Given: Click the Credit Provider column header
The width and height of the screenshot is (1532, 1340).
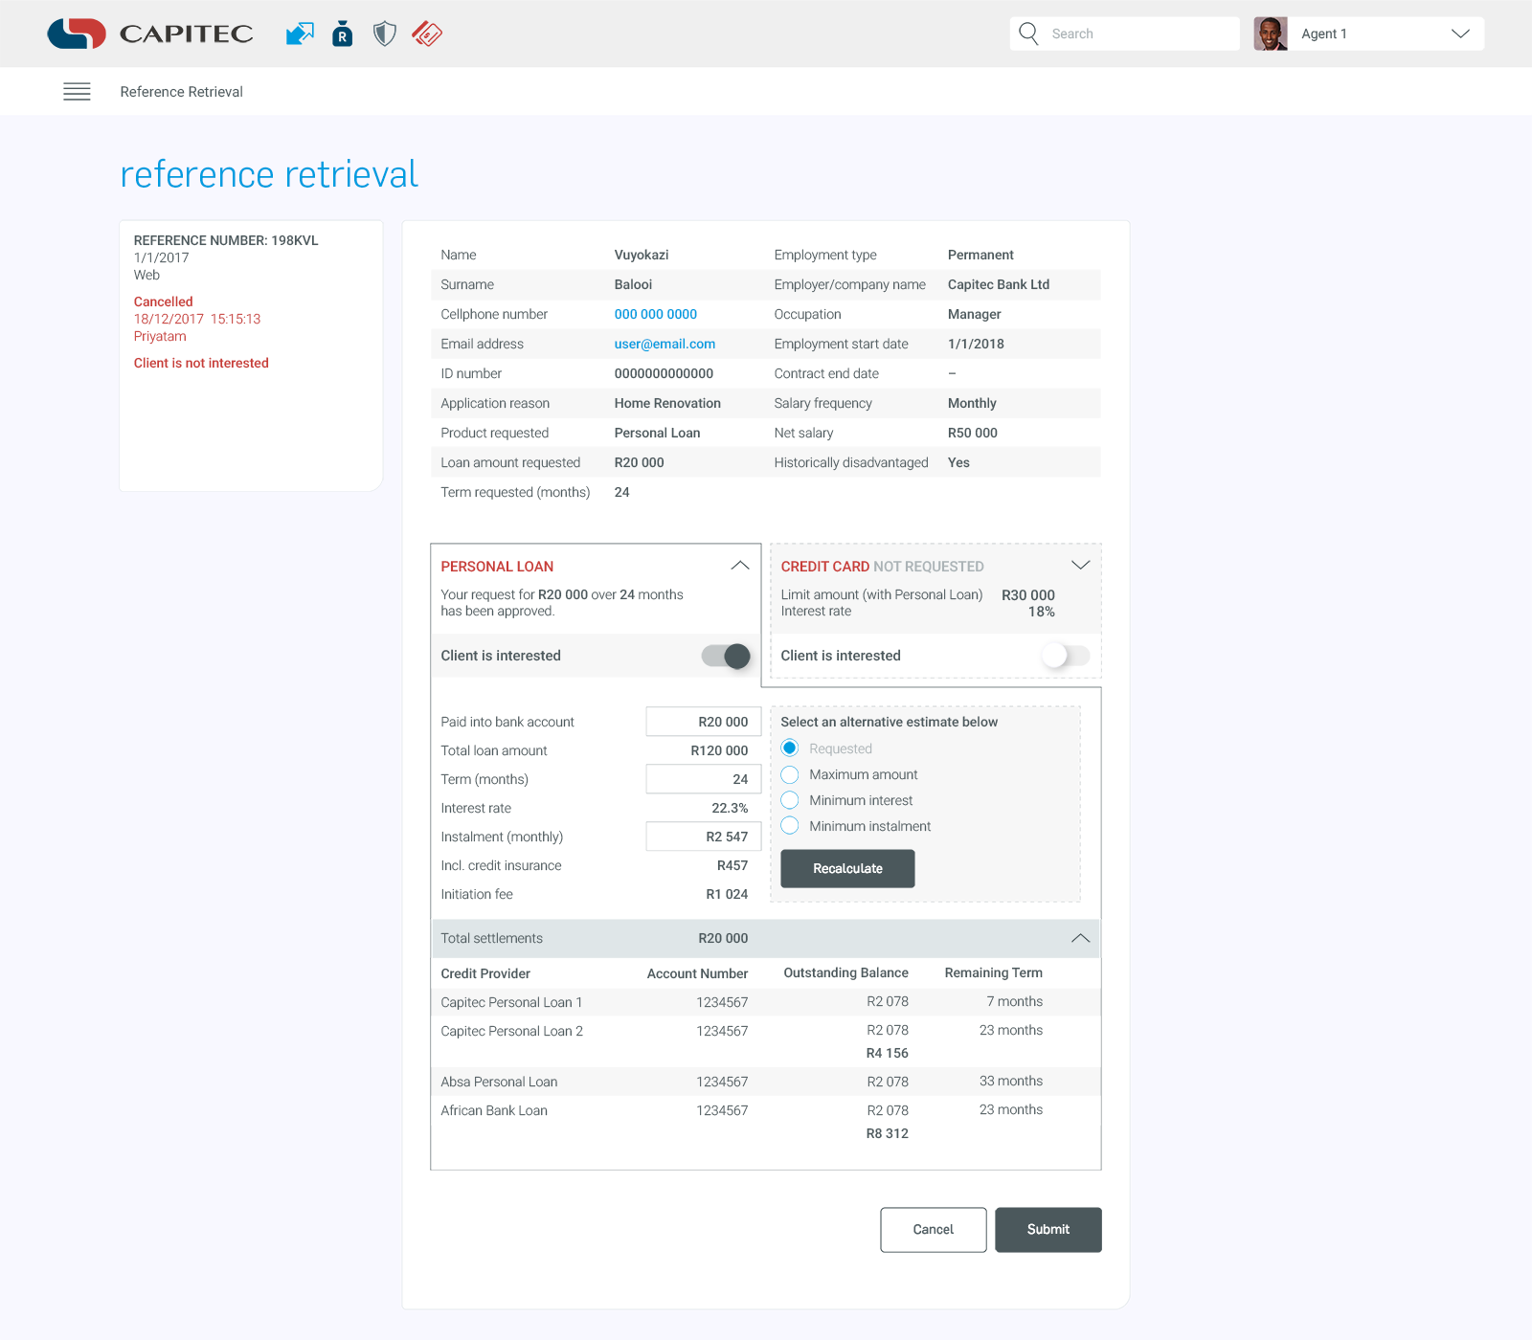Looking at the screenshot, I should [x=485, y=973].
